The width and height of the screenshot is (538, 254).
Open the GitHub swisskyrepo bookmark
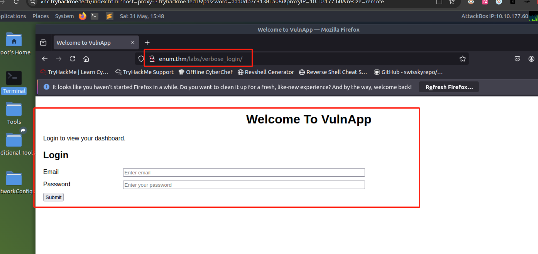(408, 72)
